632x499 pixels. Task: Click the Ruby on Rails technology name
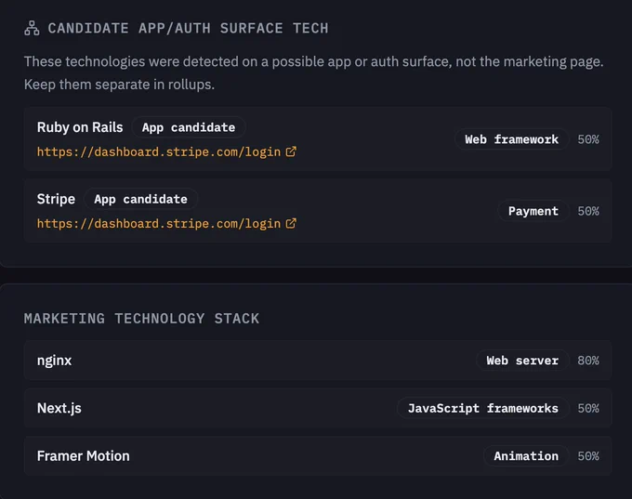pyautogui.click(x=80, y=127)
